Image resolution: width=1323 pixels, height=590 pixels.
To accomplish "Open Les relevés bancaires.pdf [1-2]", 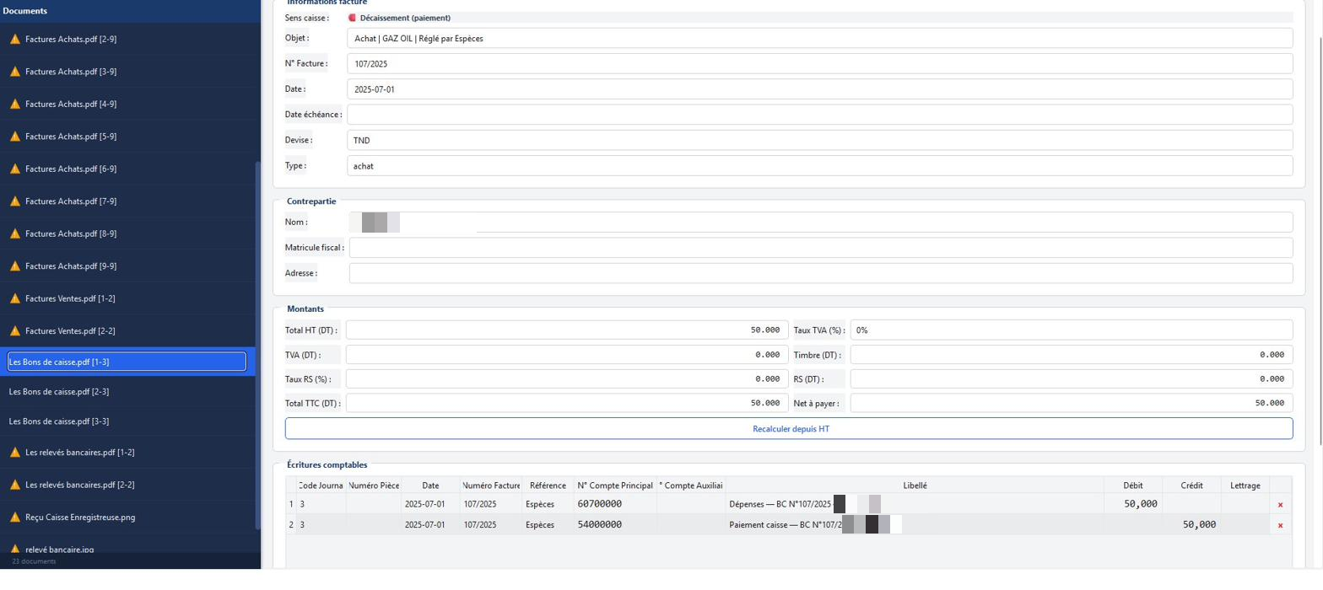I will tap(127, 453).
